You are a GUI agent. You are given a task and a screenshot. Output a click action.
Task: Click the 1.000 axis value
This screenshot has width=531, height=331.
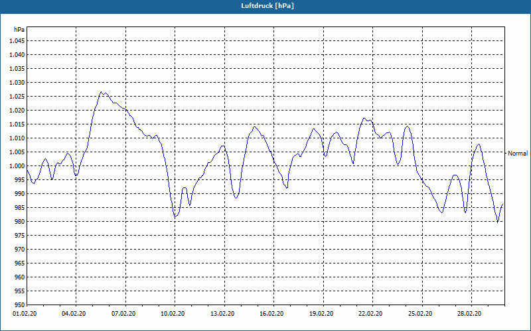[17, 166]
